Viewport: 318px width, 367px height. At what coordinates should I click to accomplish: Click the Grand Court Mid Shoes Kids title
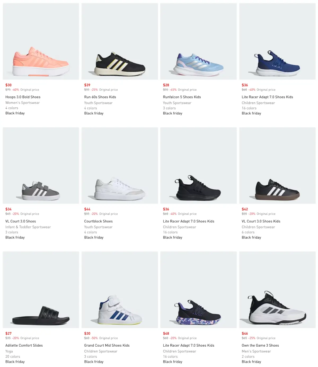[107, 346]
